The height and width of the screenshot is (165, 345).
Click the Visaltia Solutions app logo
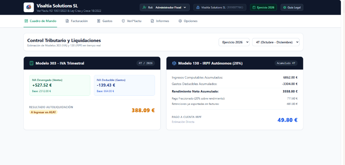(x=29, y=7)
